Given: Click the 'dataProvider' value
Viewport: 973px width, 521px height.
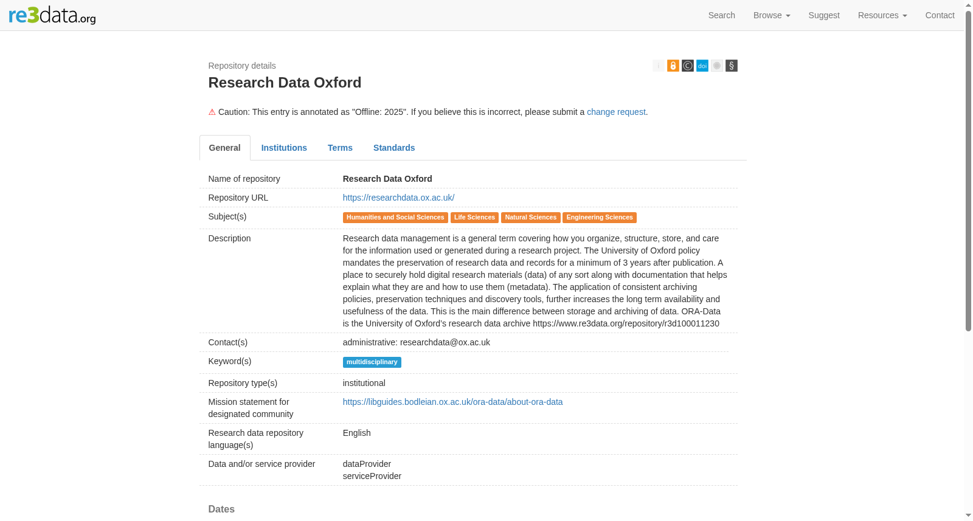Looking at the screenshot, I should coord(367,464).
